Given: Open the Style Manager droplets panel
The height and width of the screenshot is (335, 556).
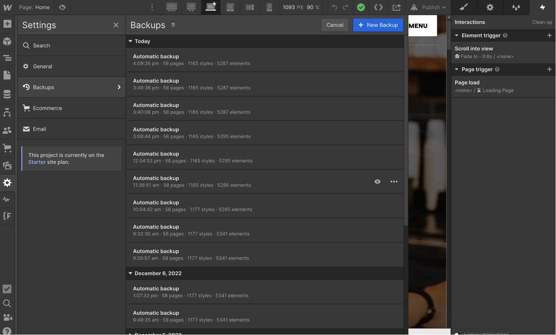Looking at the screenshot, I should 516,7.
